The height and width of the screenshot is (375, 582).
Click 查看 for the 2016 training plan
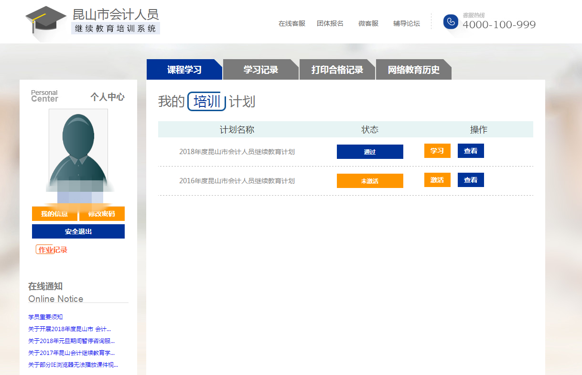click(x=471, y=180)
